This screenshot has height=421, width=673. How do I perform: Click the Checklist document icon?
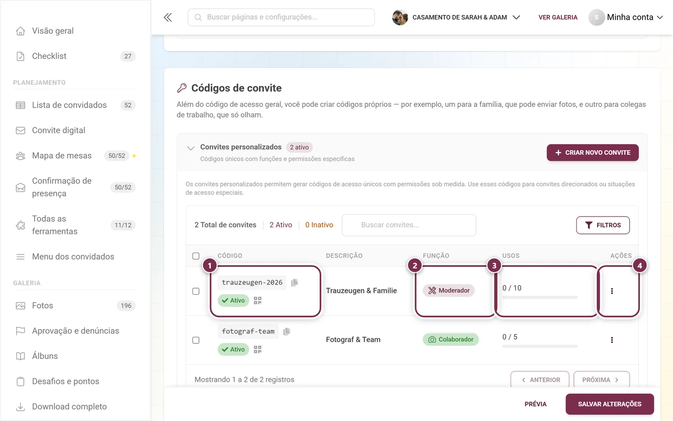(21, 56)
